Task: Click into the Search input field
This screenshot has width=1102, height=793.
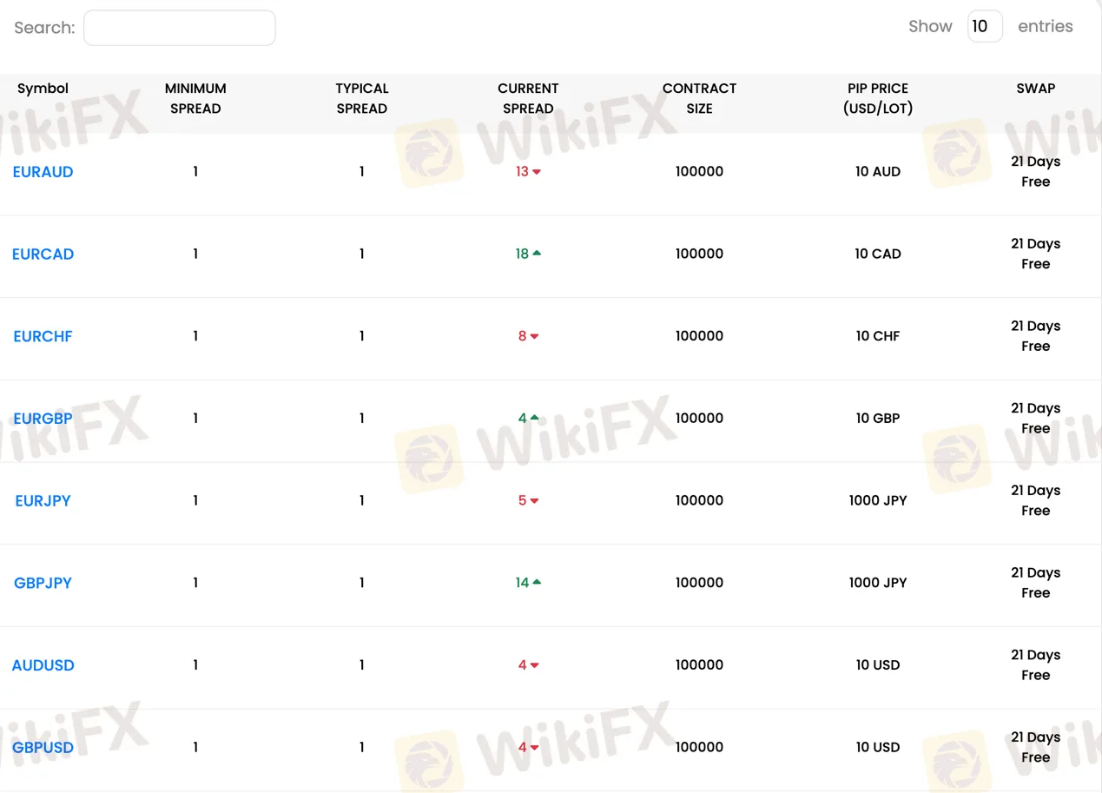Action: 180,28
